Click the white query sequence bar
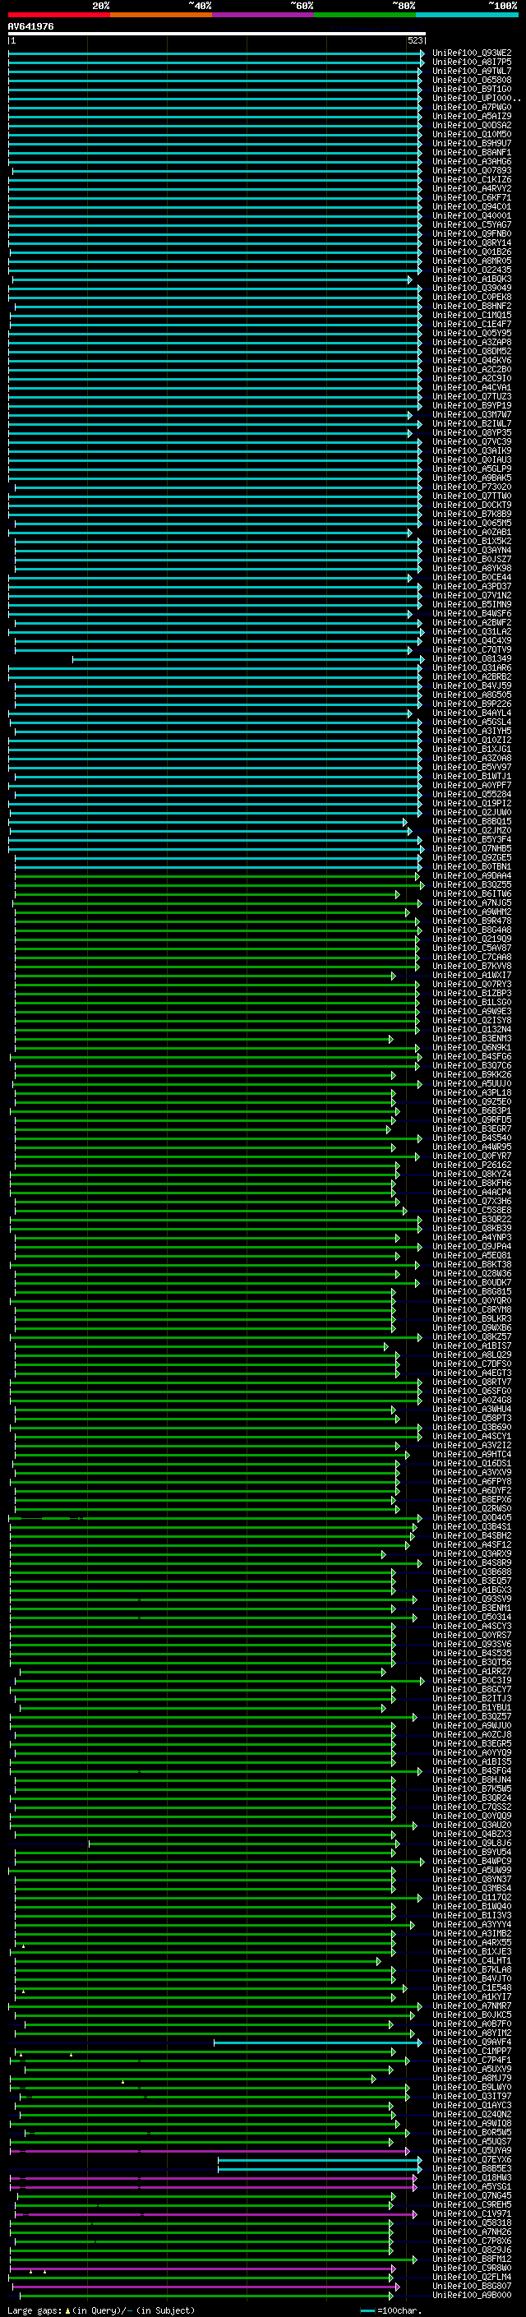 pos(217,35)
